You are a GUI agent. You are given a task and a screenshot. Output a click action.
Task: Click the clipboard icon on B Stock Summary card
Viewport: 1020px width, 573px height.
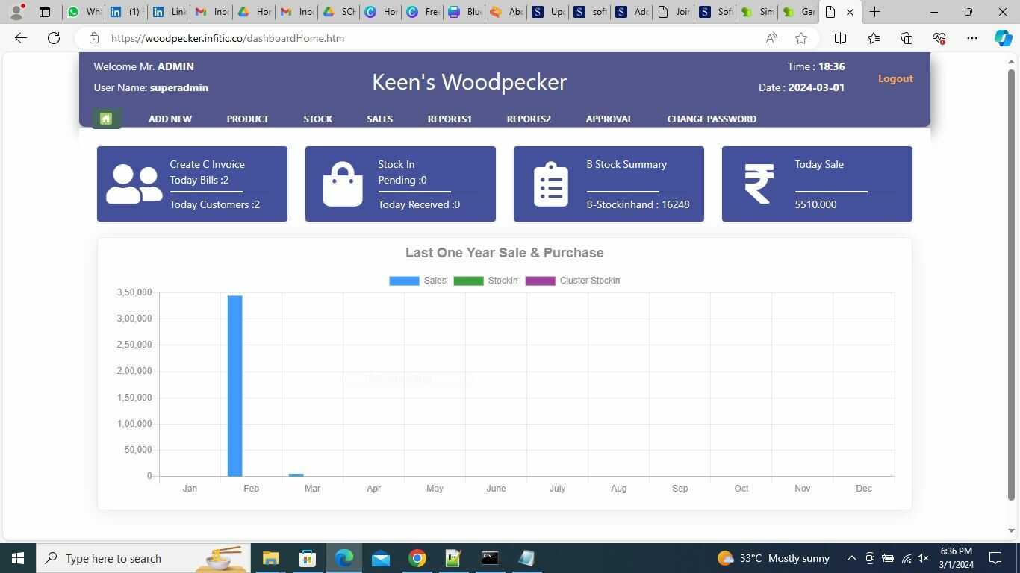click(x=550, y=184)
